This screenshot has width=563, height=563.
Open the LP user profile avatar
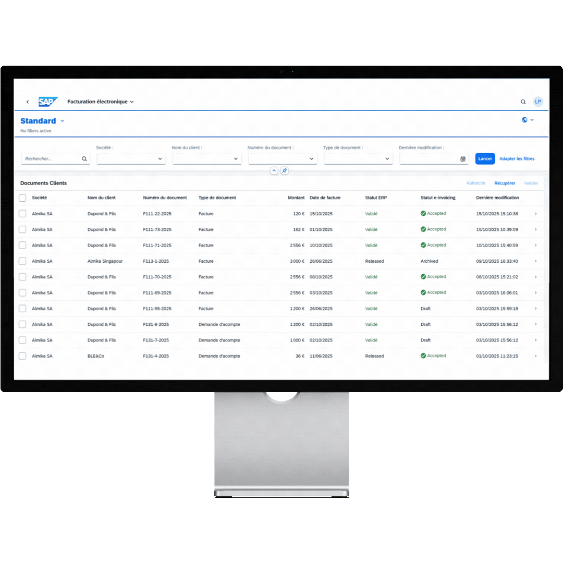(x=538, y=102)
